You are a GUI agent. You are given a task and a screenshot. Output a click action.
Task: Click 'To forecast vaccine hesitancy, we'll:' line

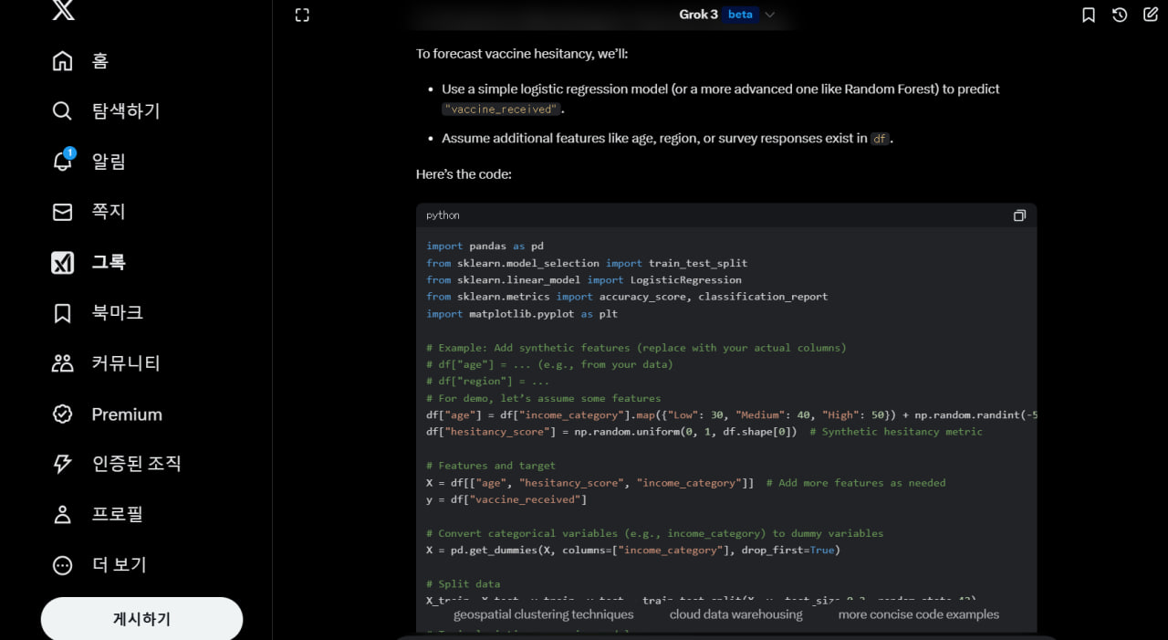pyautogui.click(x=522, y=54)
